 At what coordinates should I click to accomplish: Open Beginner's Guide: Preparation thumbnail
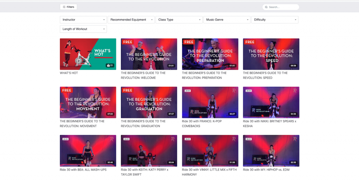[x=210, y=54]
